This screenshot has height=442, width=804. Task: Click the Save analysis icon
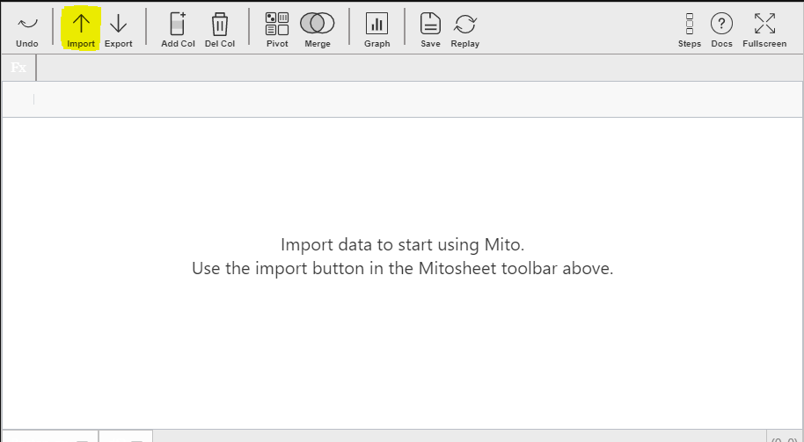(x=430, y=24)
